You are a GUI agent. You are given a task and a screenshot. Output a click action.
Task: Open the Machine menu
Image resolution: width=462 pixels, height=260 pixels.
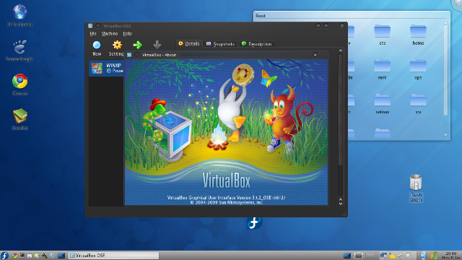110,34
